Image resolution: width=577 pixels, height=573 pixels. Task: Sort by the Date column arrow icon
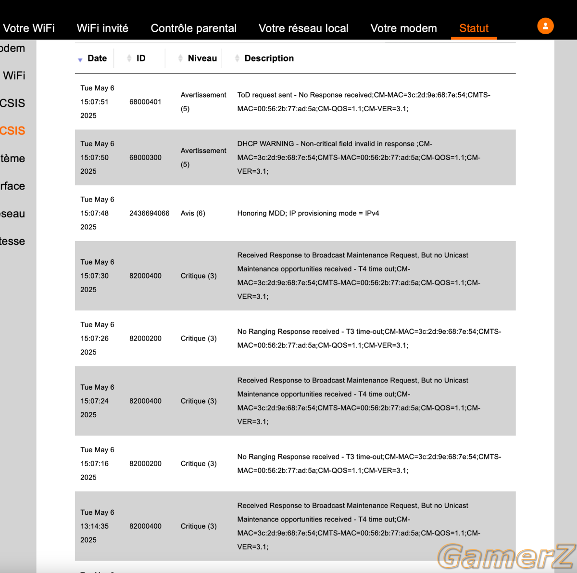[80, 60]
